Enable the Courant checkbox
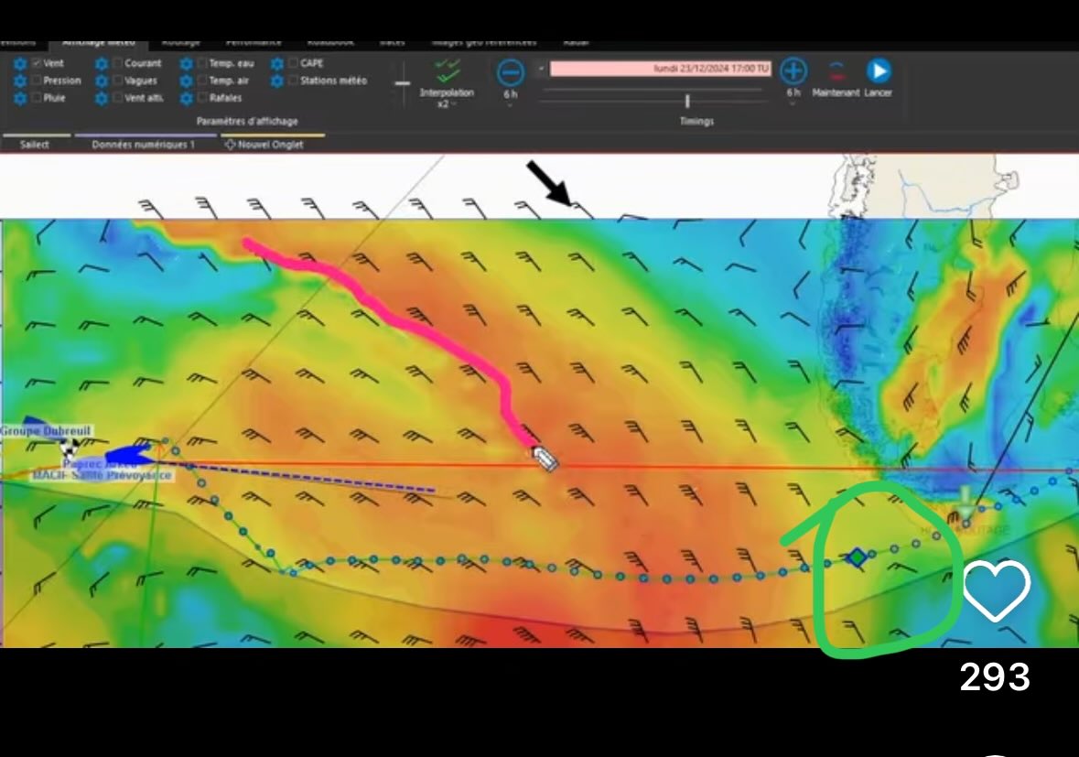The width and height of the screenshot is (1079, 757). click(x=118, y=62)
